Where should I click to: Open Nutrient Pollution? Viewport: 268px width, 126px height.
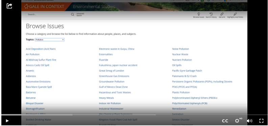[182, 60]
